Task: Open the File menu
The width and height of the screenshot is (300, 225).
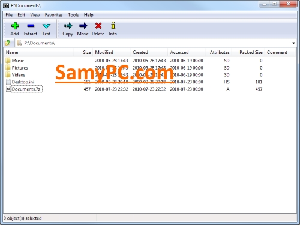Action: coord(9,15)
